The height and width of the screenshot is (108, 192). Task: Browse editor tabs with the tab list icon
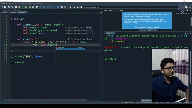point(1,12)
